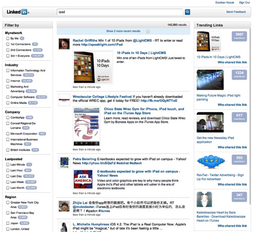Check the Conseil Régional De Lorraine filter
Screen dimensions: 253x233
click(8, 123)
